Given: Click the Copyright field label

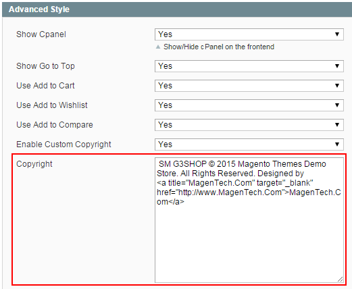Looking at the screenshot, I should 34,164.
